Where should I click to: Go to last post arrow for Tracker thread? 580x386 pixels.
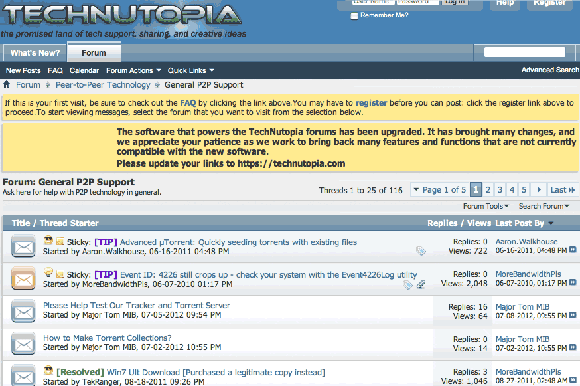[x=572, y=316]
